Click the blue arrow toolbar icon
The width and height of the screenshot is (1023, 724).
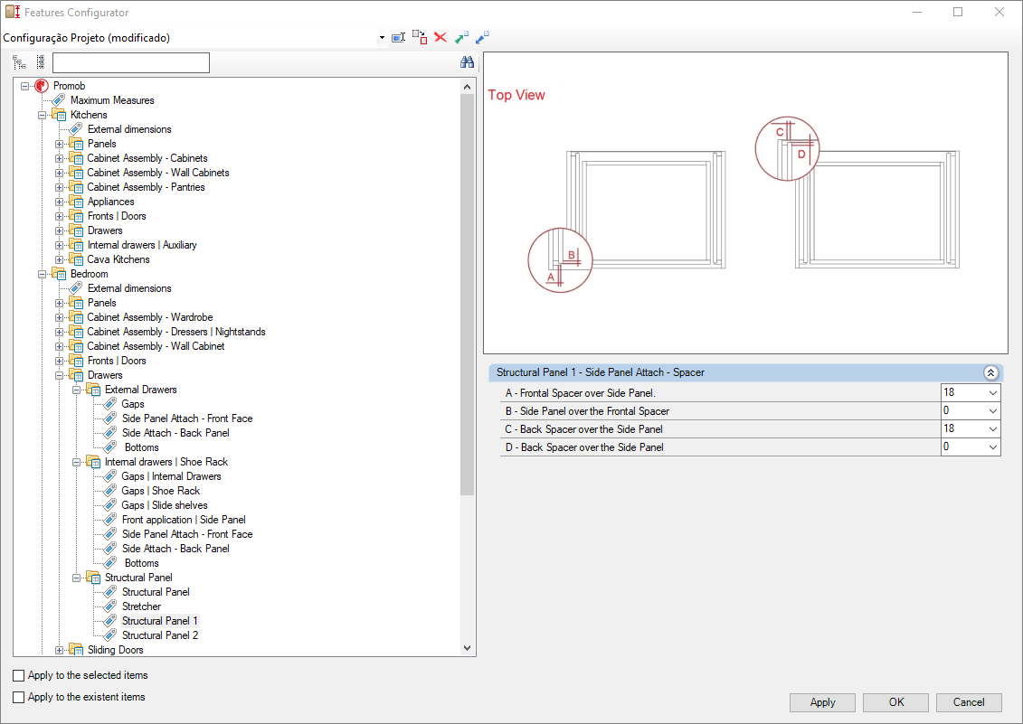point(482,38)
